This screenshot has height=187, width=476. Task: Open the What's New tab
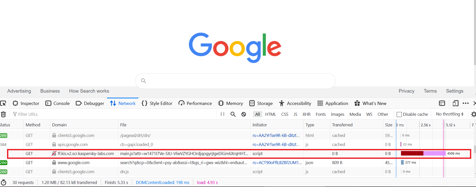coord(370,103)
